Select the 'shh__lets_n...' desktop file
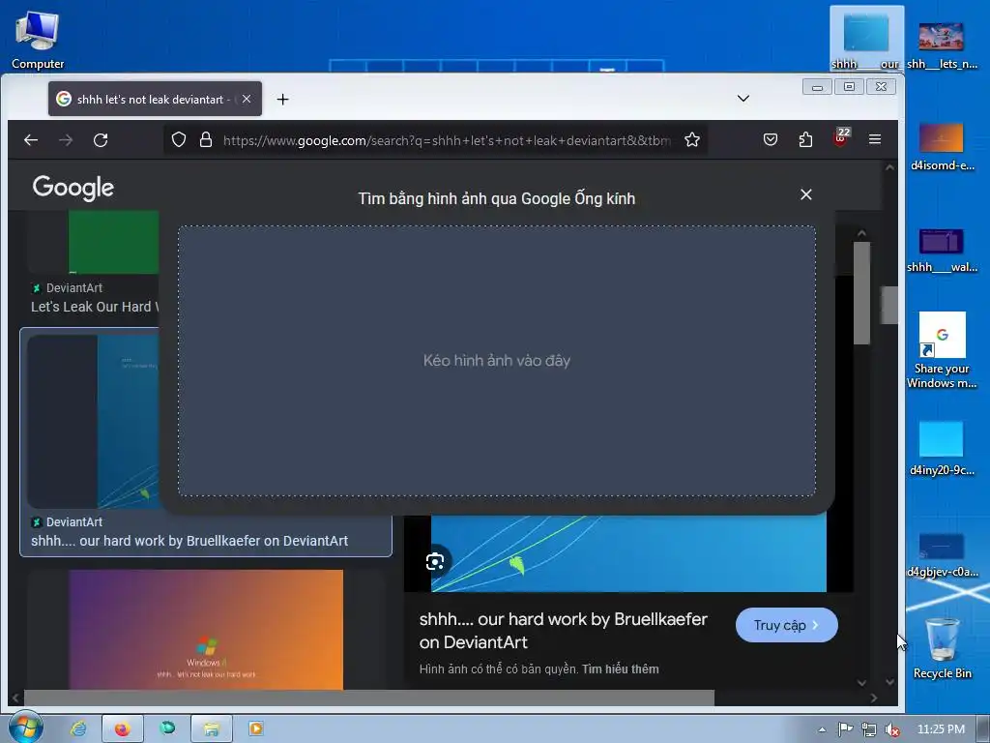Viewport: 990px width, 743px height. [942, 45]
